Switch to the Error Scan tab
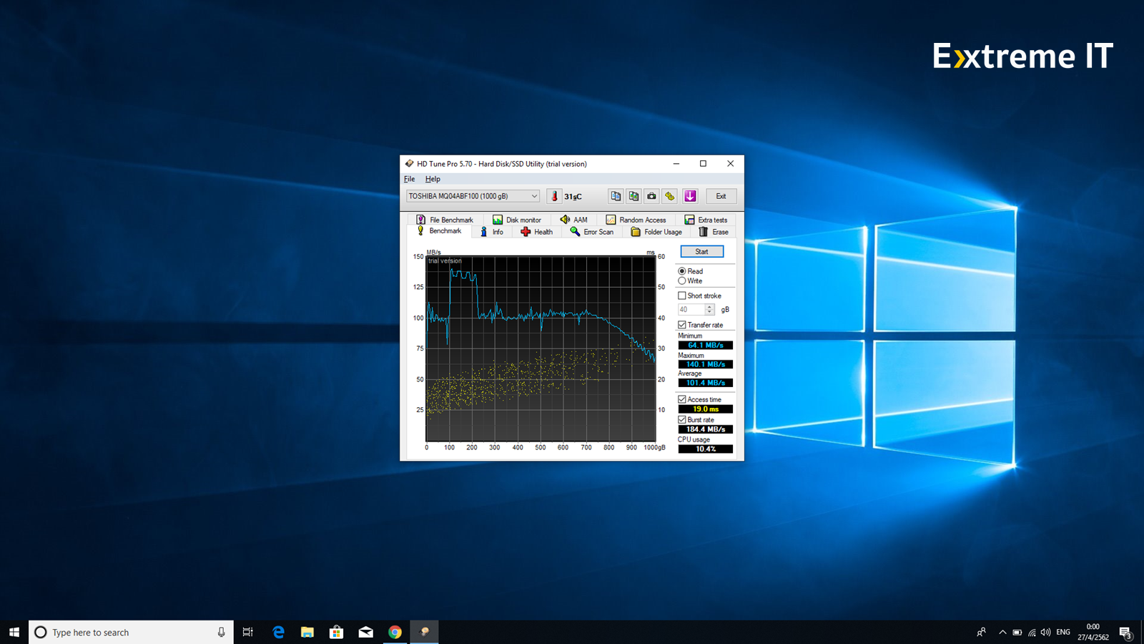The image size is (1144, 644). click(592, 232)
